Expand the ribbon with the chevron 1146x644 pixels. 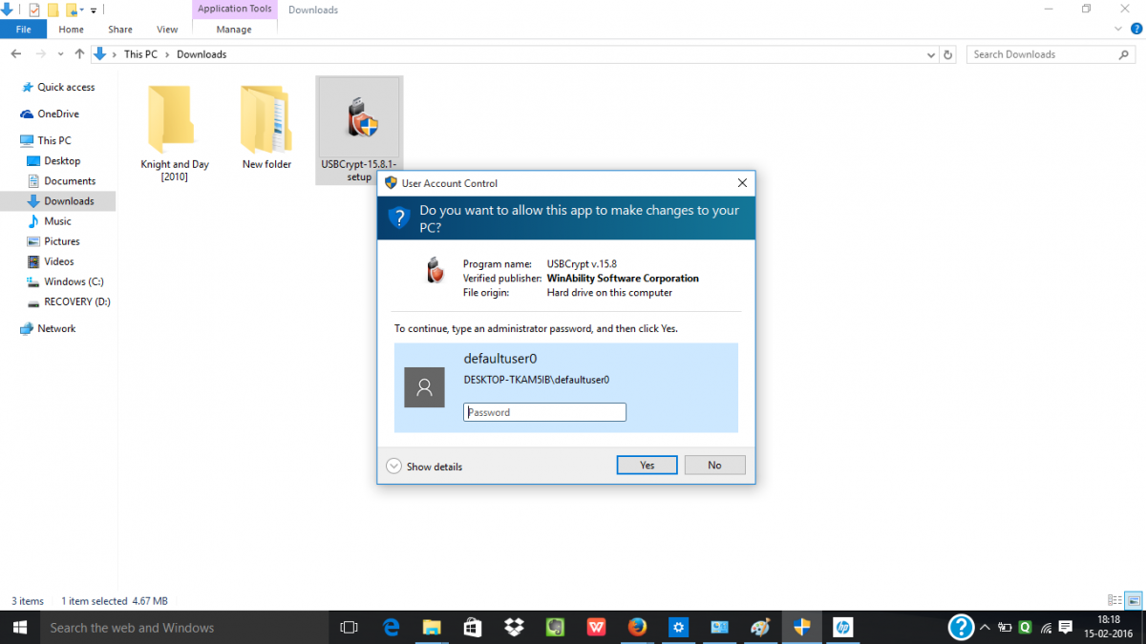(1120, 30)
